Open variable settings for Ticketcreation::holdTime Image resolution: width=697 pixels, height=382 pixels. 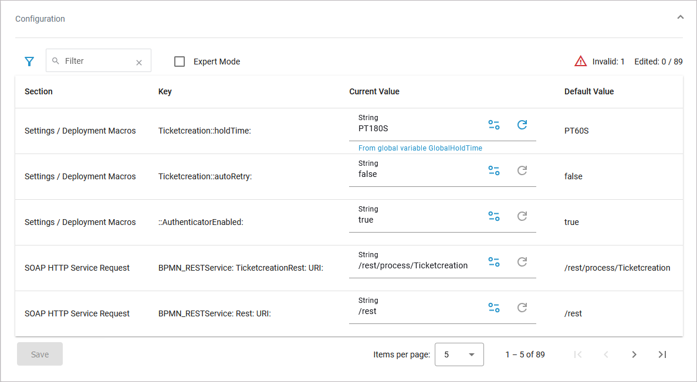tap(494, 125)
